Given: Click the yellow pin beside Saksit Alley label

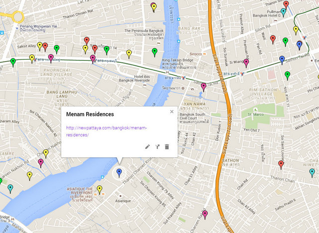Looking at the screenshot, I should point(40,46).
